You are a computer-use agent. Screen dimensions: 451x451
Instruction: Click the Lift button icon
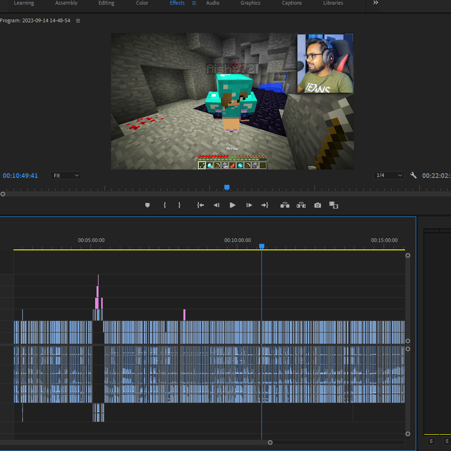pyautogui.click(x=285, y=205)
